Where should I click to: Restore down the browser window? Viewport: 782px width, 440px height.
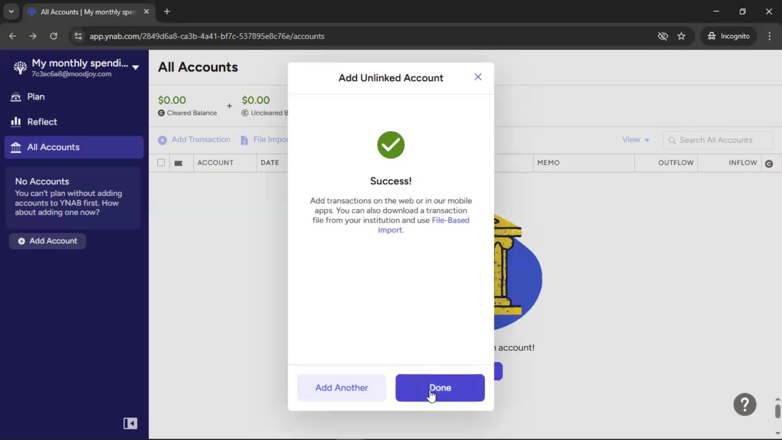click(x=742, y=11)
